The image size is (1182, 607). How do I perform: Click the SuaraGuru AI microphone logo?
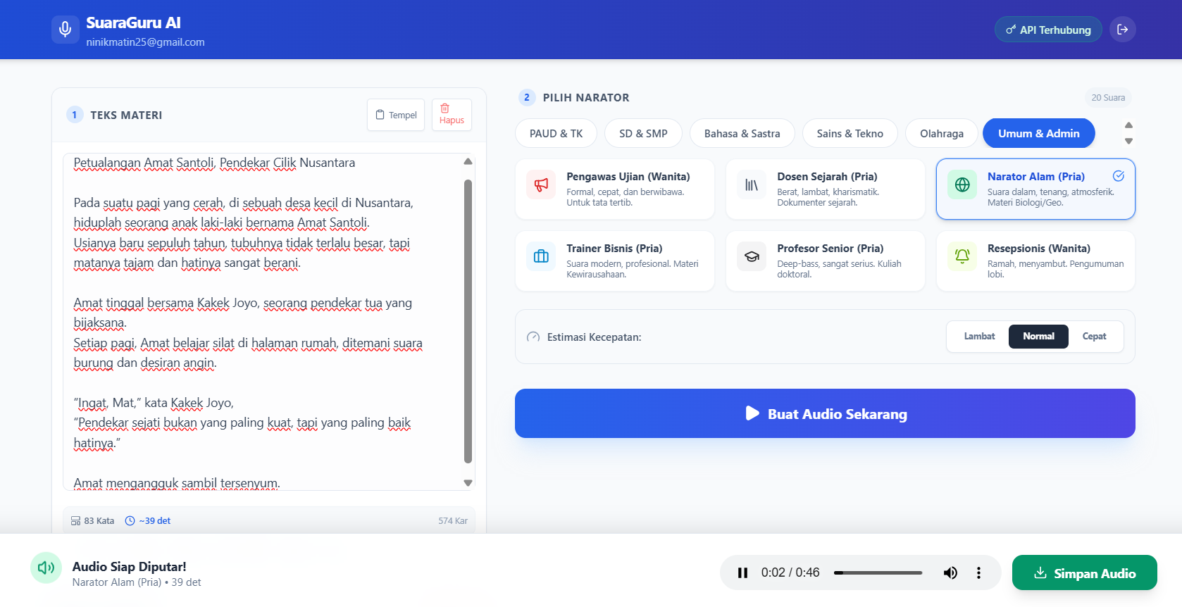coord(65,30)
